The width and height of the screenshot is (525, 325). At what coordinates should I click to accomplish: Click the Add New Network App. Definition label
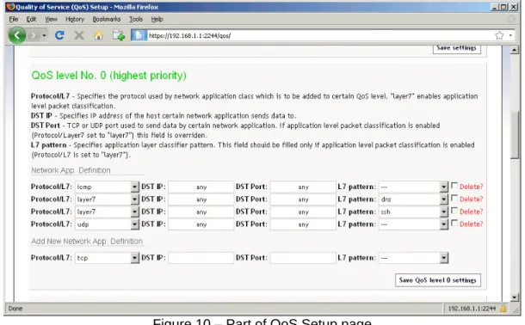click(87, 241)
